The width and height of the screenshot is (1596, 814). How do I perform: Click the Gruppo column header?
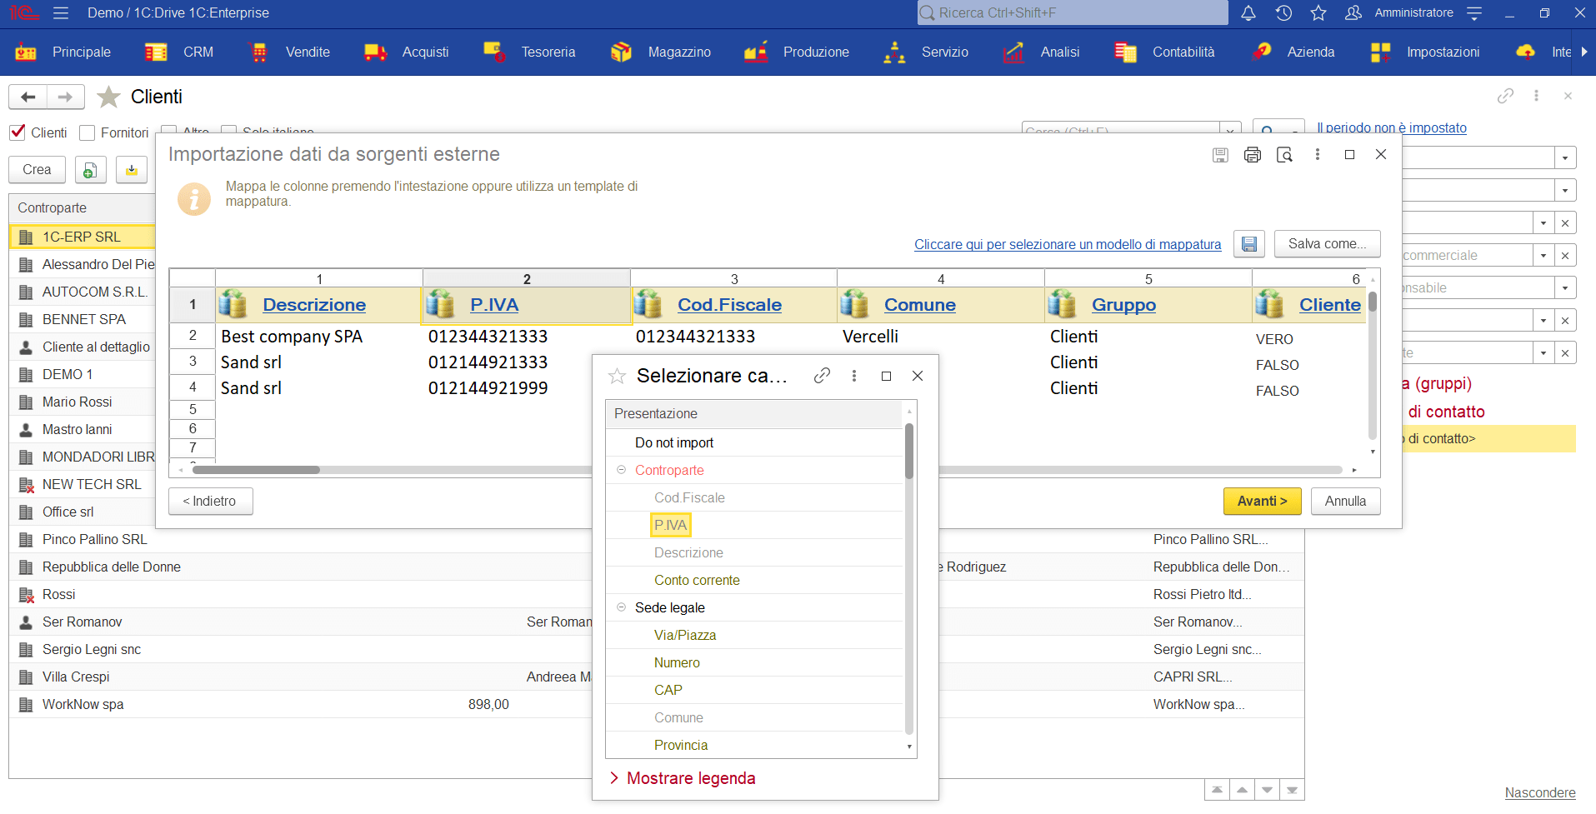click(1123, 305)
